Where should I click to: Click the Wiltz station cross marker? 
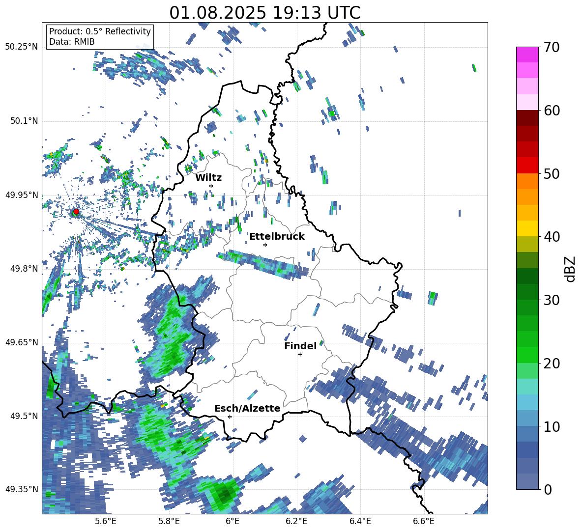(211, 186)
